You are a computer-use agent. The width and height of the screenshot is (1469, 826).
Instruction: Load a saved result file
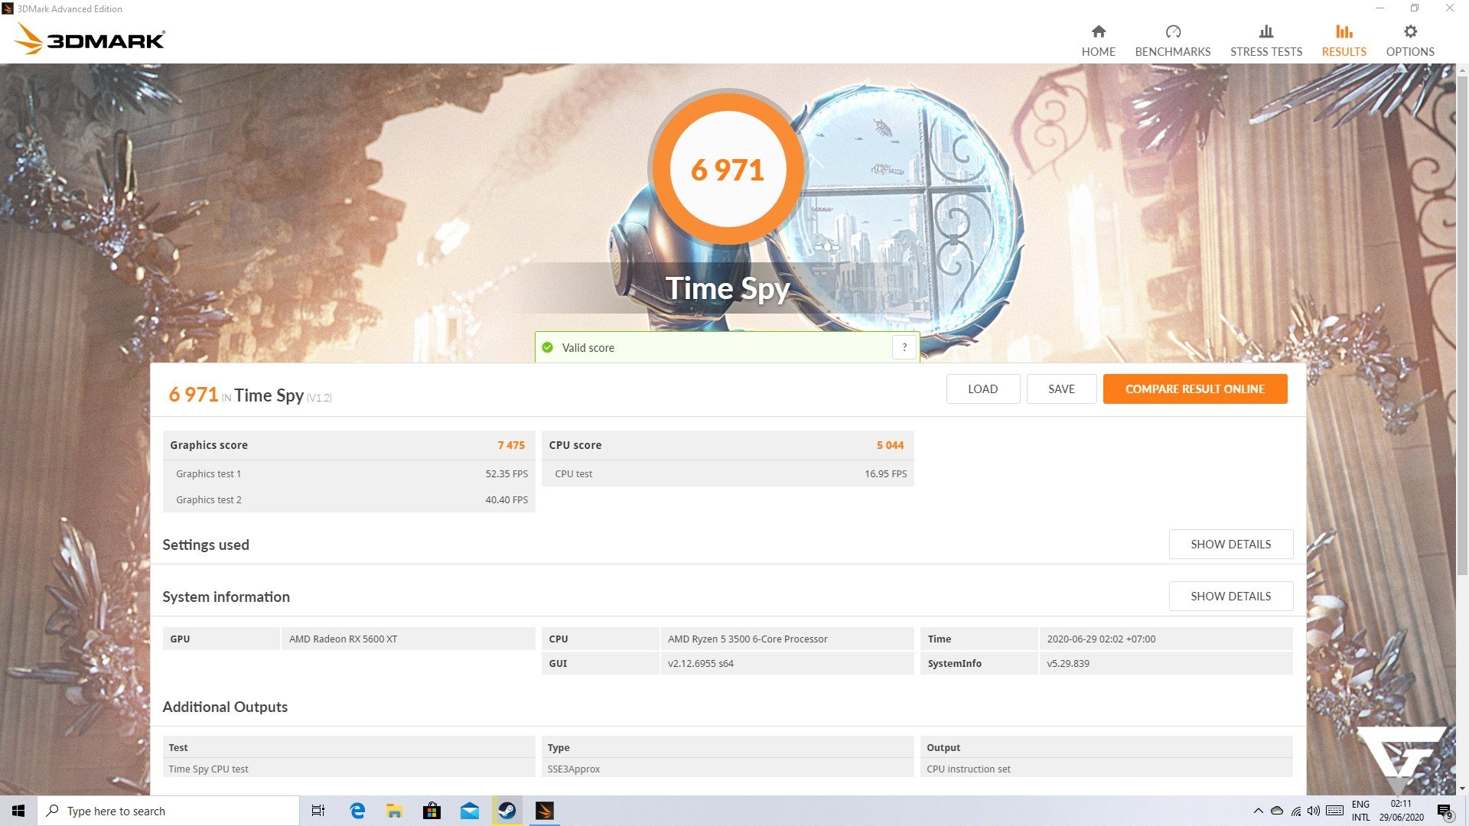982,389
